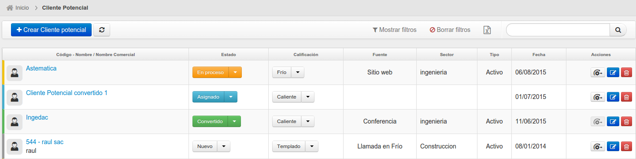The height and width of the screenshot is (159, 636).
Task: Delete the Astematica row
Action: coord(626,73)
